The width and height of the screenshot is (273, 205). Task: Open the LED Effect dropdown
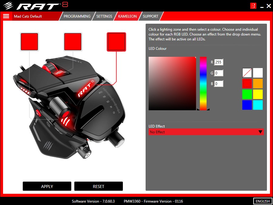click(x=206, y=132)
